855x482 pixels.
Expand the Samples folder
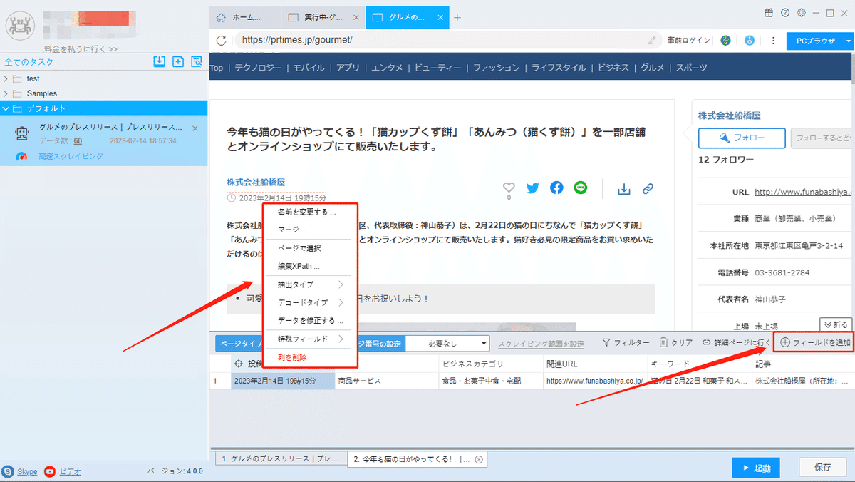[7, 93]
